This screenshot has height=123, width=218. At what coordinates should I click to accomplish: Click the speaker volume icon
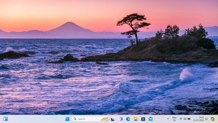185,119
